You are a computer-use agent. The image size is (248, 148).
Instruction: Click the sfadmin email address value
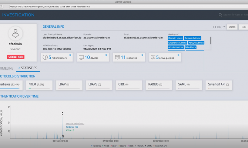click(x=143, y=38)
